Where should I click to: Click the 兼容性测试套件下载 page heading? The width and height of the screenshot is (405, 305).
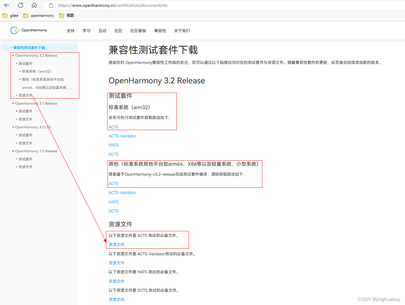click(x=153, y=50)
